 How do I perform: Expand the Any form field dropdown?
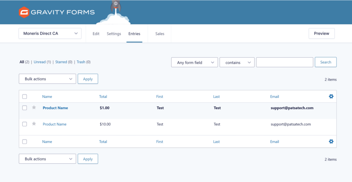pyautogui.click(x=195, y=62)
